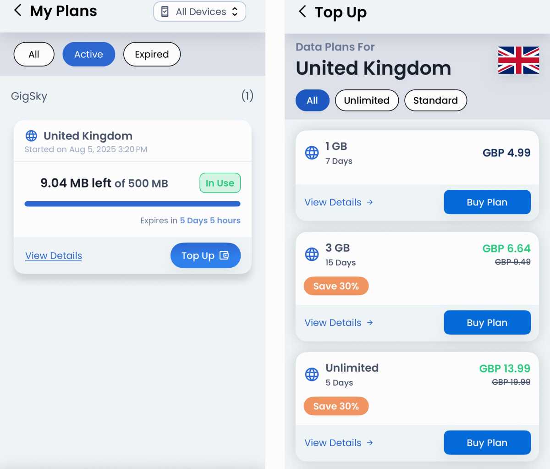This screenshot has height=469, width=550.
Task: Show all plans in My Plans filter
Action: [34, 54]
